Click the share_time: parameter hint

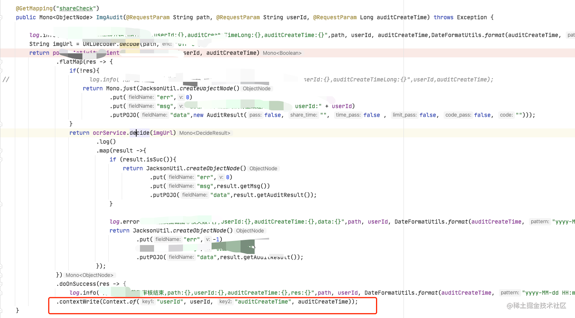pos(304,115)
